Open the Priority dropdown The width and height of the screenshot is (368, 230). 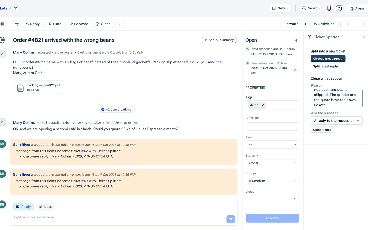tap(272, 181)
